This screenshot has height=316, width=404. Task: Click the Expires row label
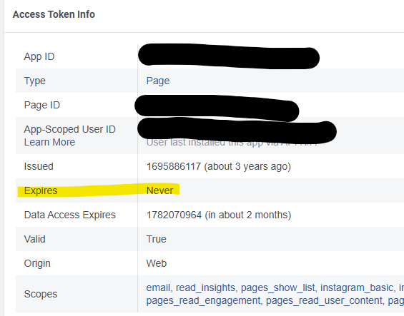coord(41,190)
